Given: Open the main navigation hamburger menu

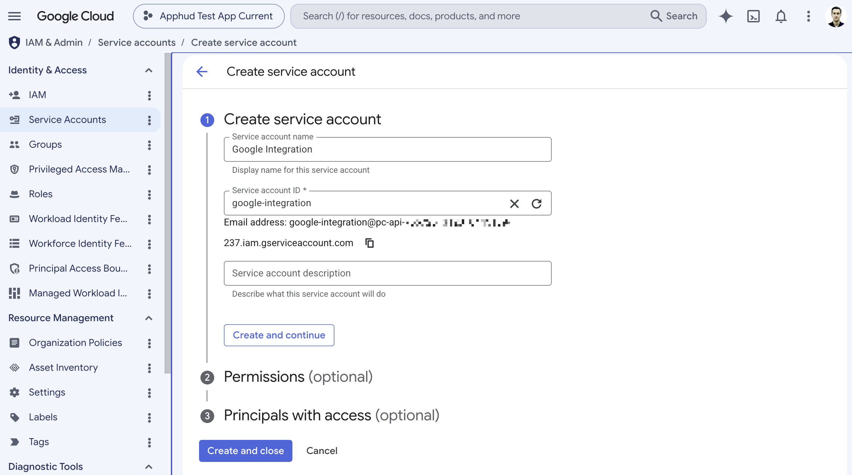Looking at the screenshot, I should 14,16.
